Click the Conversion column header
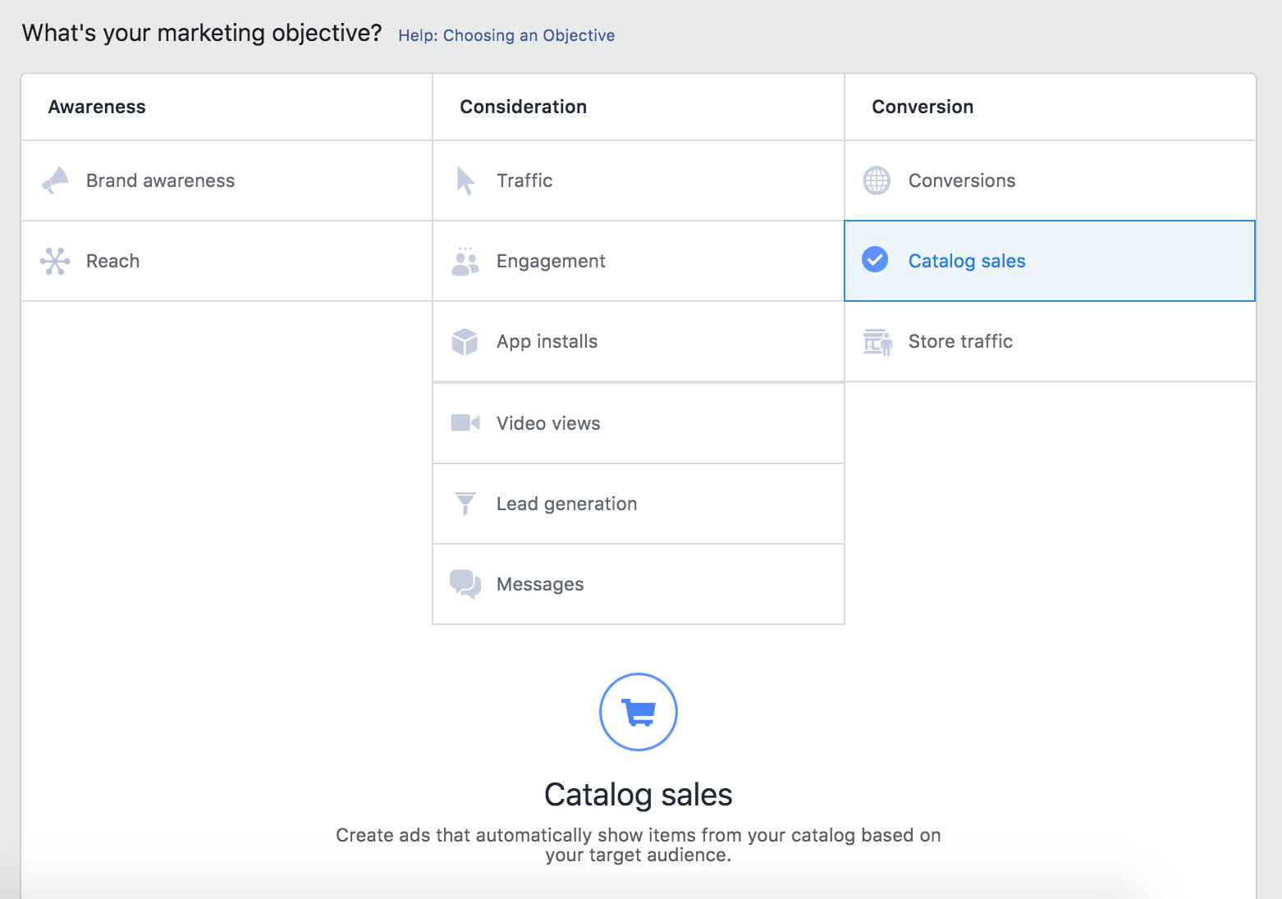 pos(923,106)
